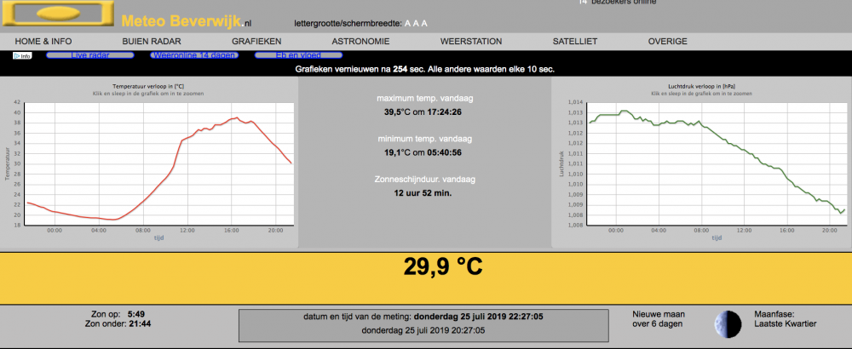Click the Grafieken vernieuwen countdown text

click(x=425, y=70)
